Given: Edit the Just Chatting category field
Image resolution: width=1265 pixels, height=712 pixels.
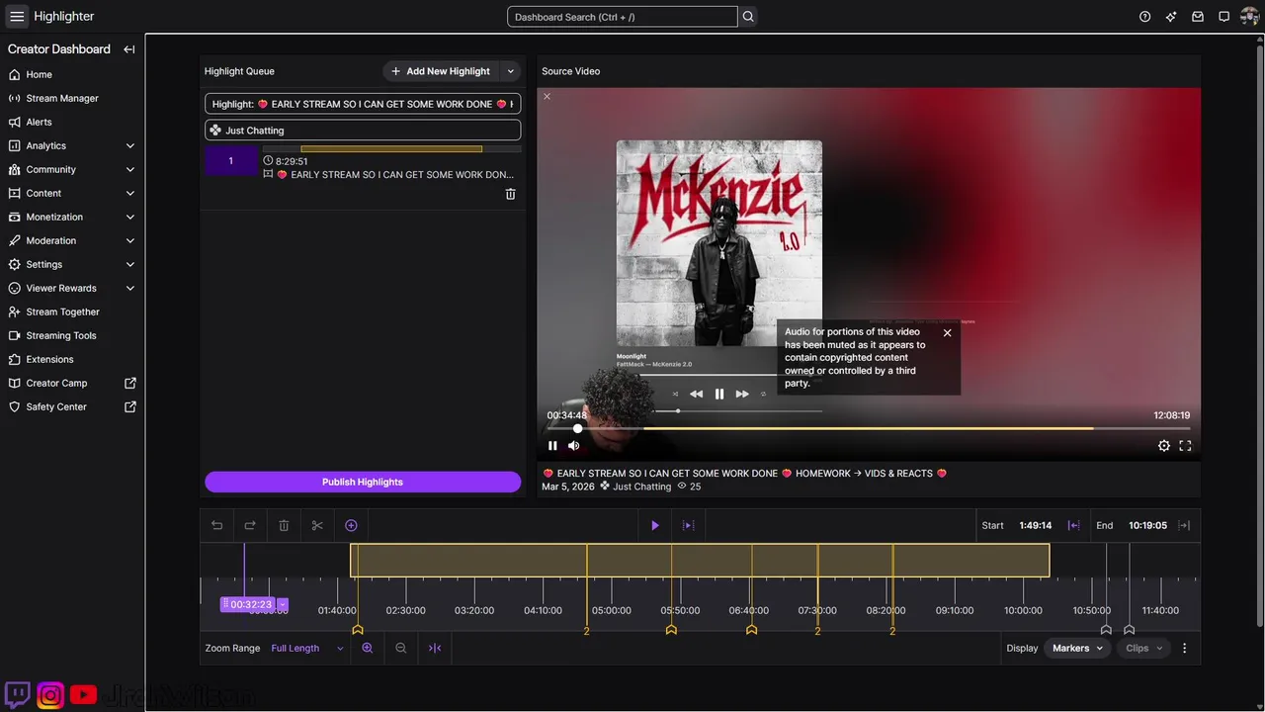Looking at the screenshot, I should point(363,131).
